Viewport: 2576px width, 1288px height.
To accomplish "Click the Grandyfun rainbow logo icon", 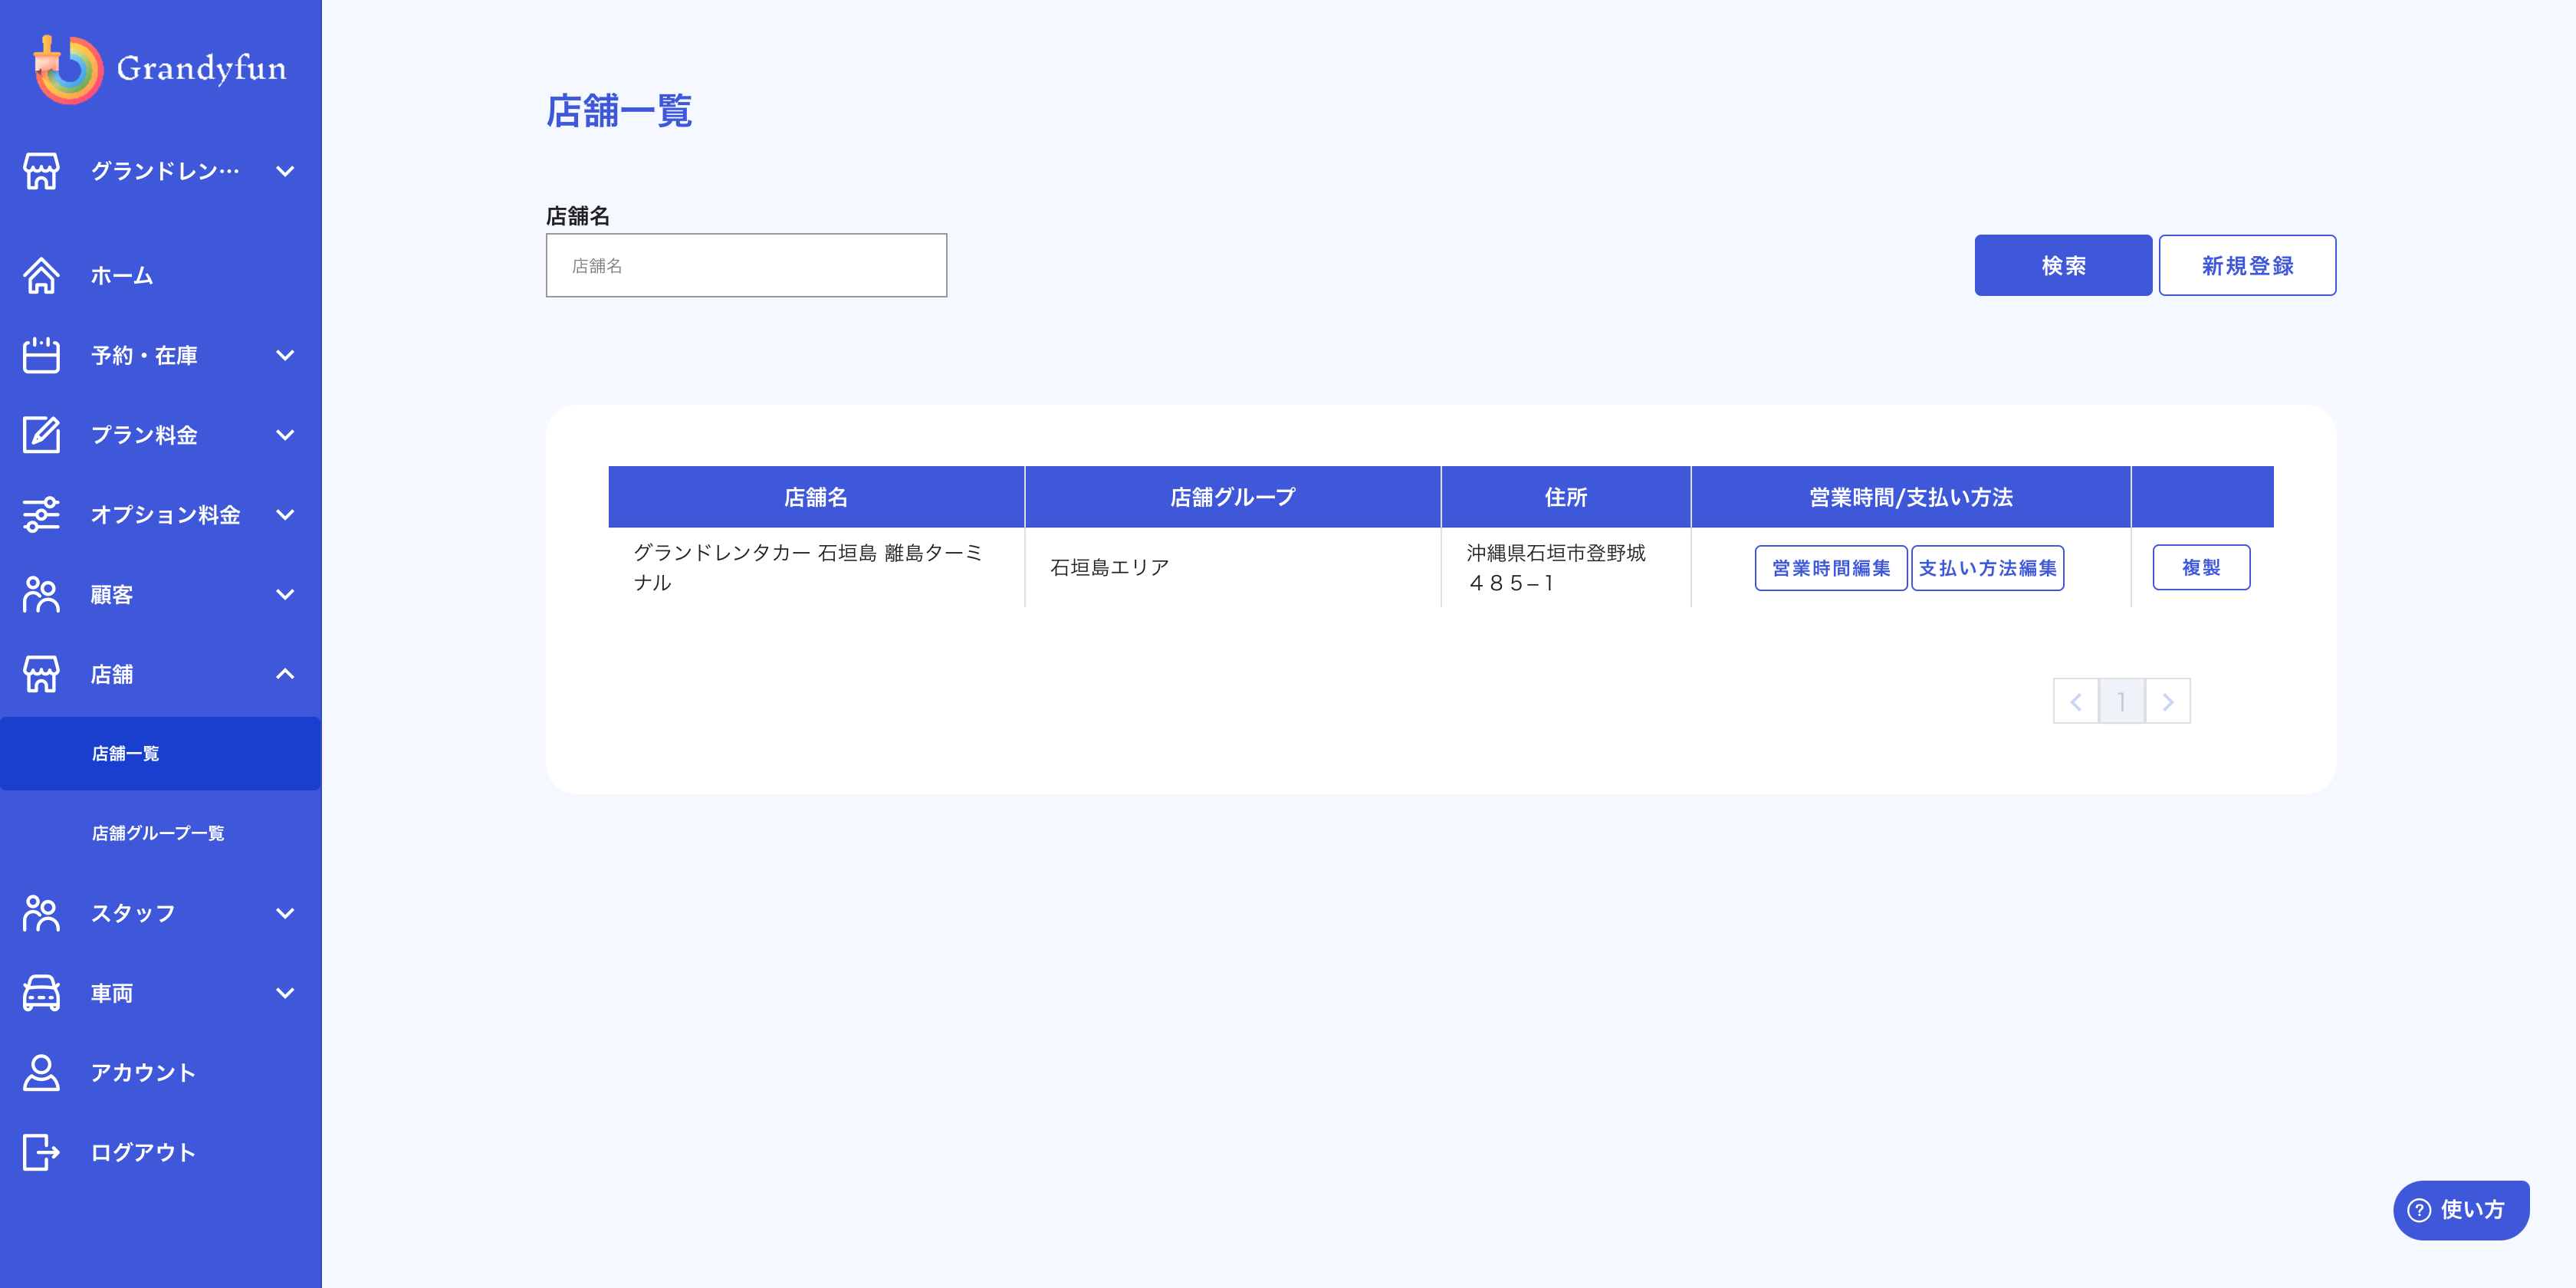I will (x=68, y=69).
